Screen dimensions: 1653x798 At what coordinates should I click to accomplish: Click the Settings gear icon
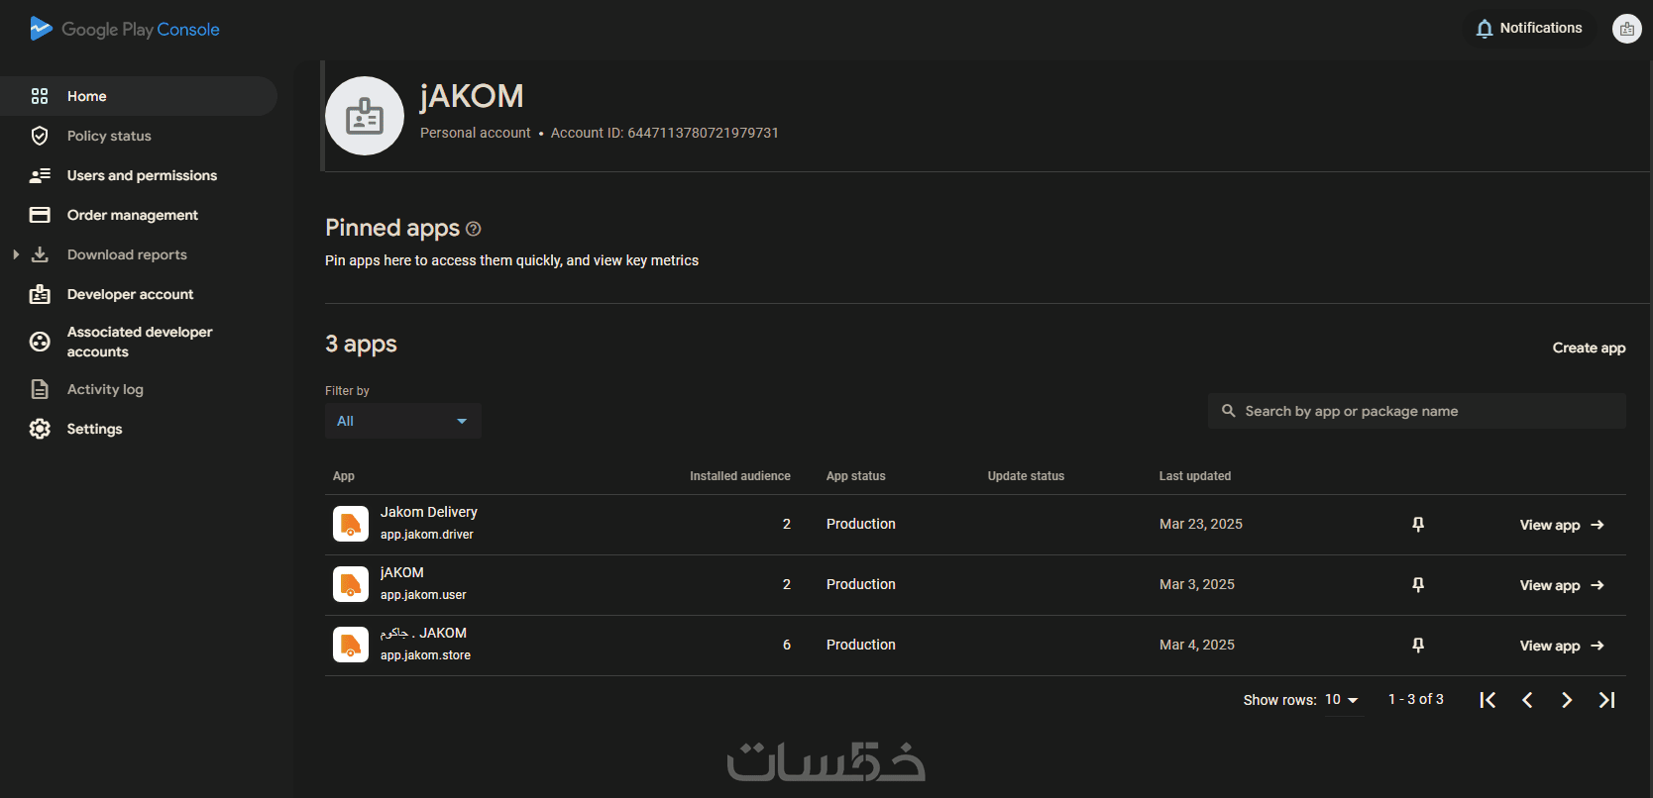pos(40,429)
